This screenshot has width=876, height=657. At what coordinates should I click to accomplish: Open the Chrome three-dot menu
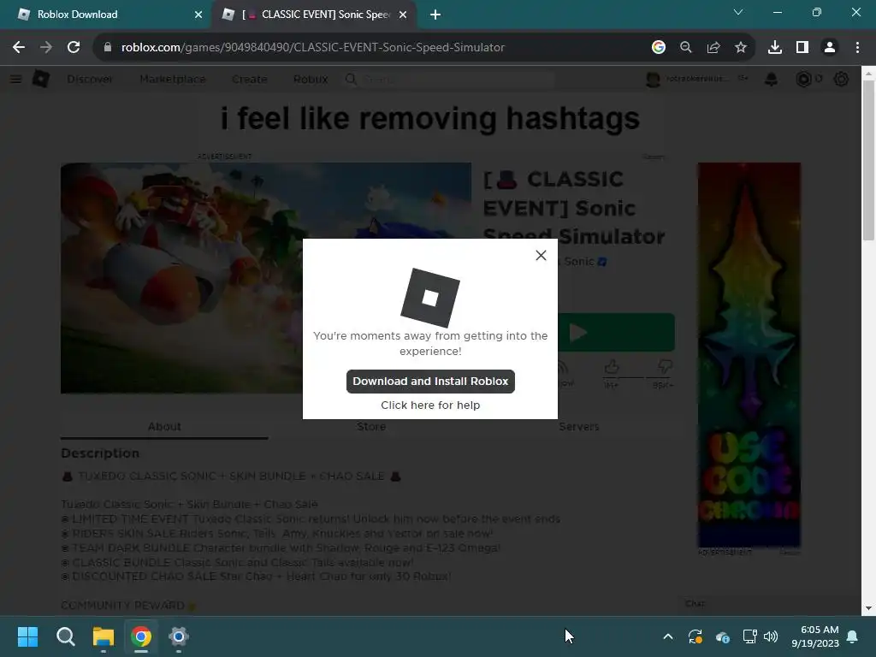coord(857,48)
